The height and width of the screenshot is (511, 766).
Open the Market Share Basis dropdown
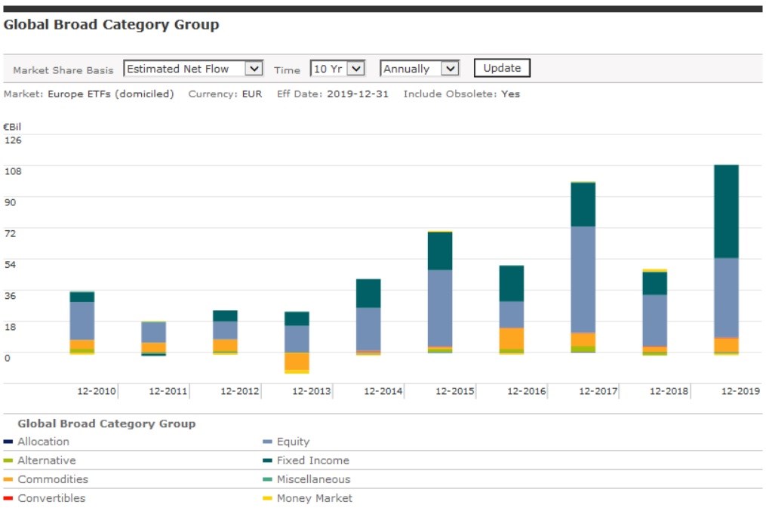tap(192, 69)
